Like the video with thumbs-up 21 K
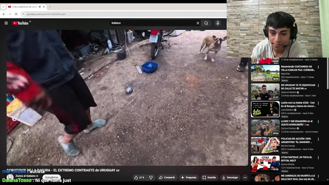This screenshot has height=185, width=329. coord(139,178)
